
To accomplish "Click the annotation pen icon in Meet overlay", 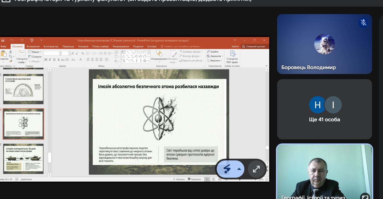I will pyautogui.click(x=226, y=169).
